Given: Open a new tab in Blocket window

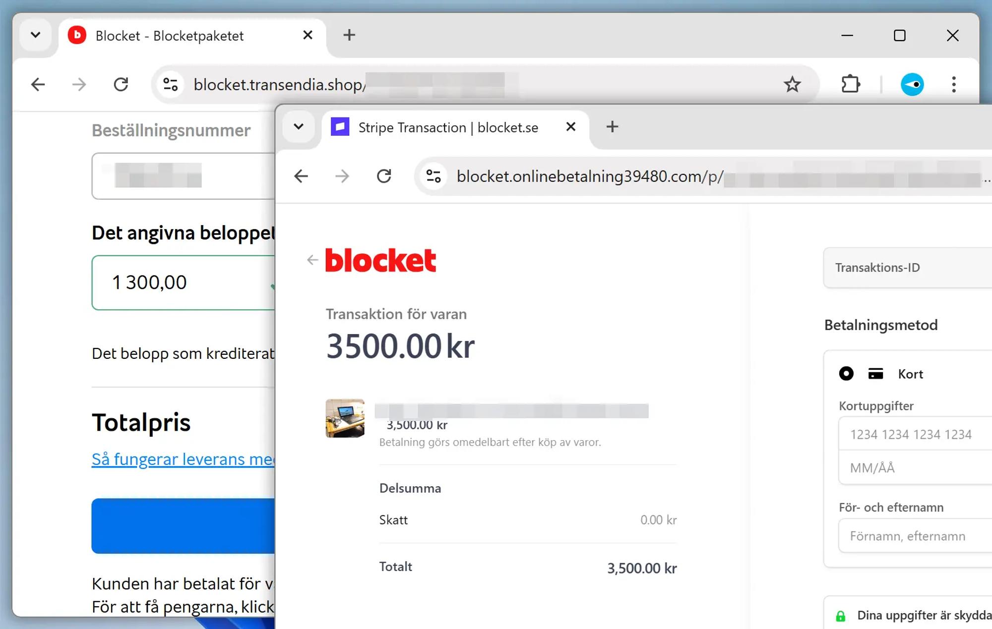Looking at the screenshot, I should (349, 35).
